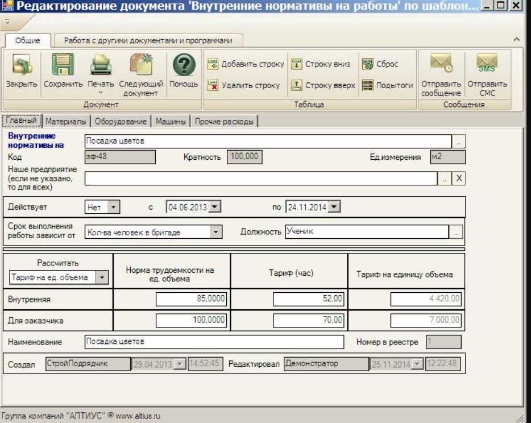Click Отправить СМС icon
Viewport: 531px width, 423px height.
pos(487,64)
